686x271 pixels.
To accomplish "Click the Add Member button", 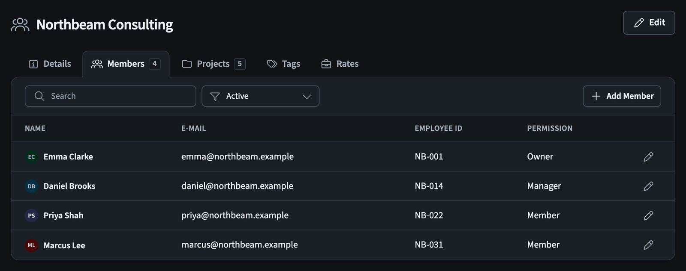I will tap(622, 96).
